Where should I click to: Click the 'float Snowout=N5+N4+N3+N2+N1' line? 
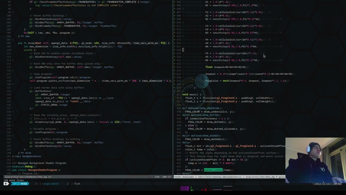pos(227,67)
